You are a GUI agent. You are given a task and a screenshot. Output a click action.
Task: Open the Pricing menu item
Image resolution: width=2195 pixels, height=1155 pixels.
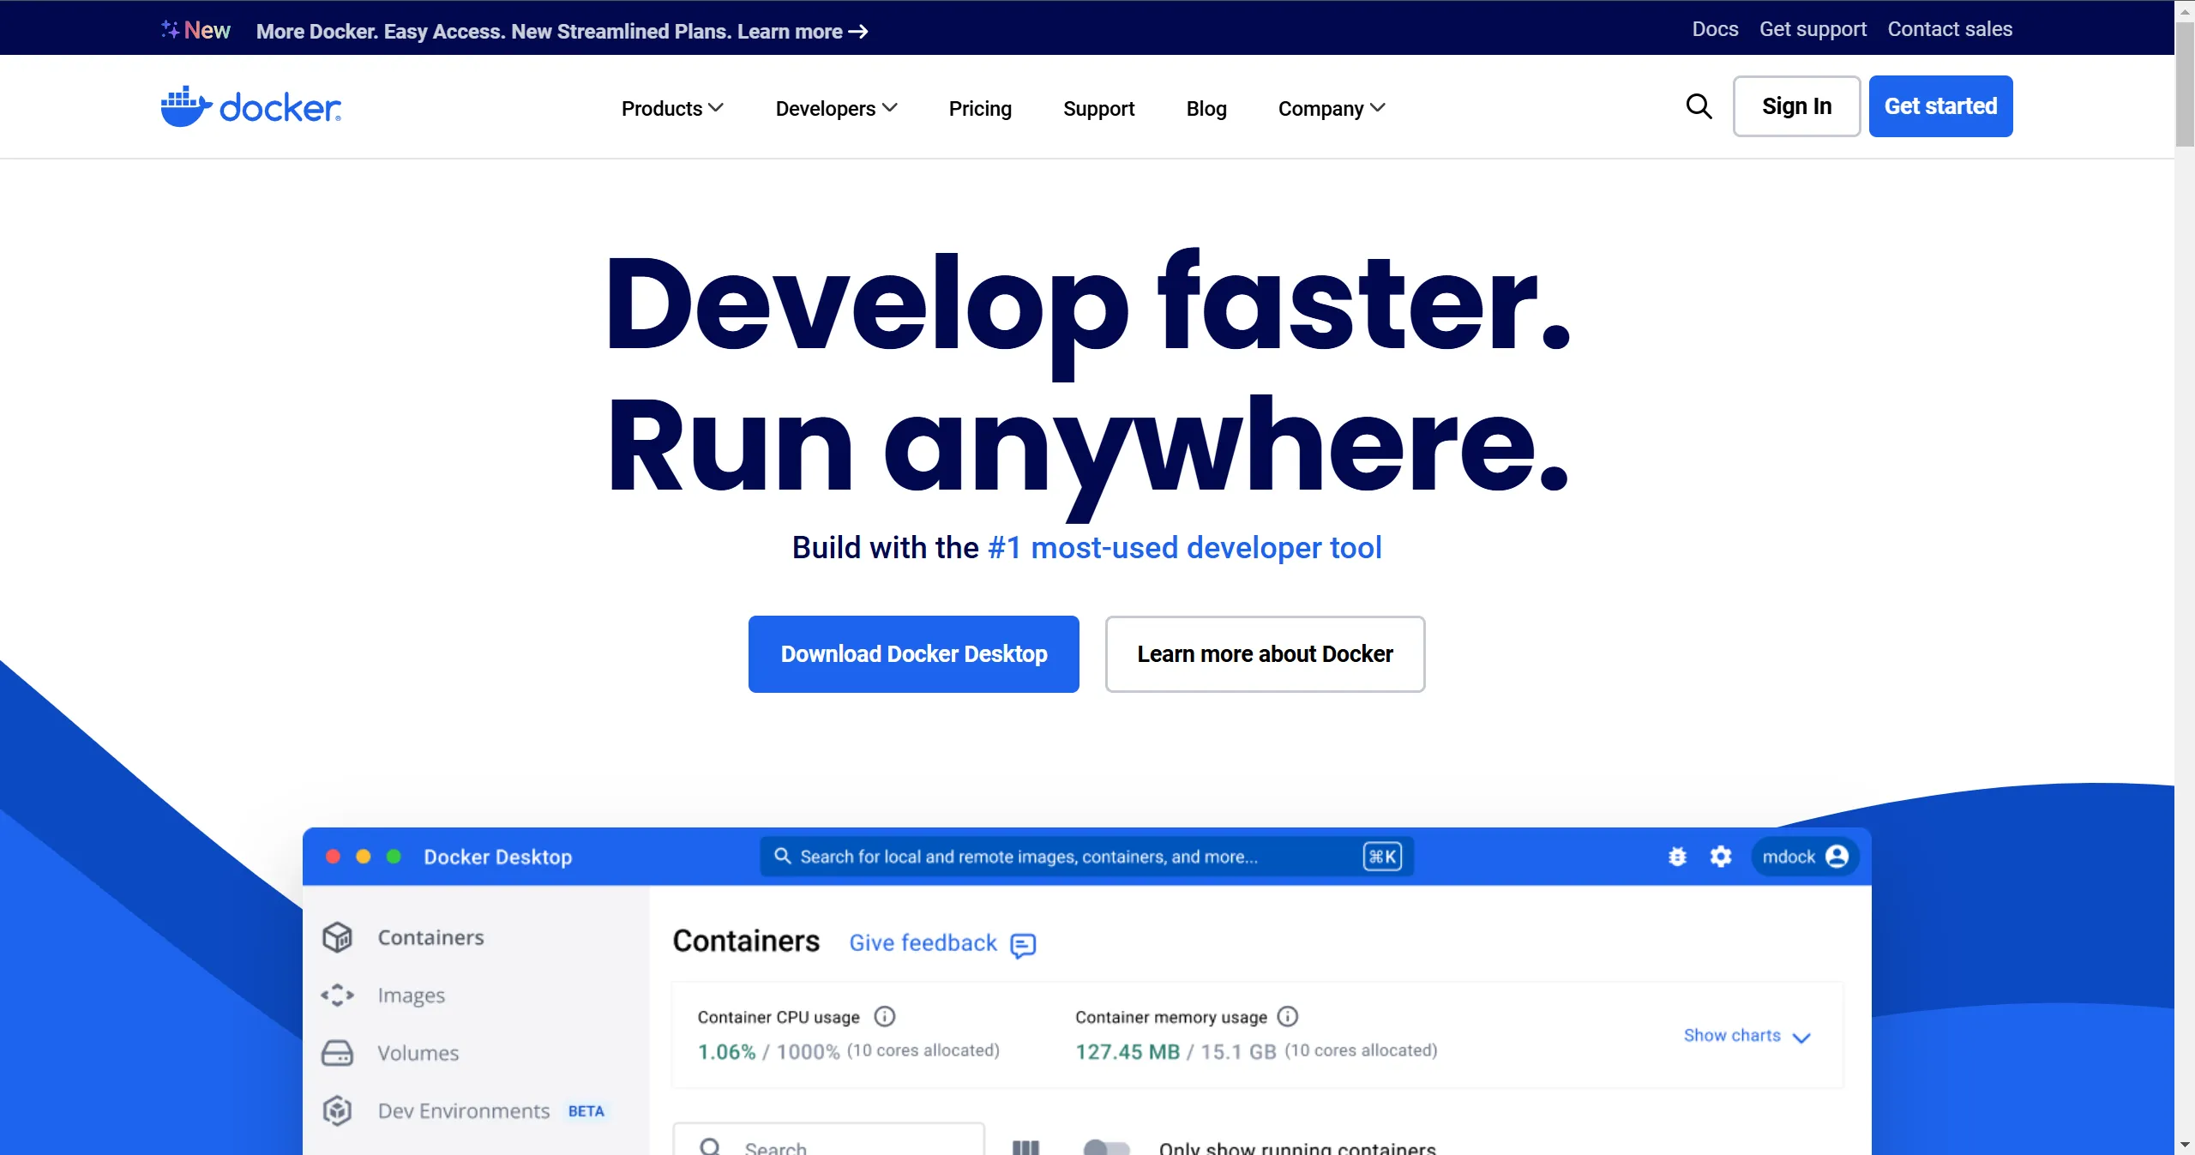(x=980, y=108)
